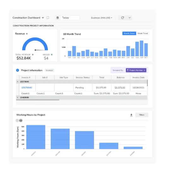Viewport: 177px width, 179px height.
Task: Select the Invoices tag
Action: coord(49,70)
